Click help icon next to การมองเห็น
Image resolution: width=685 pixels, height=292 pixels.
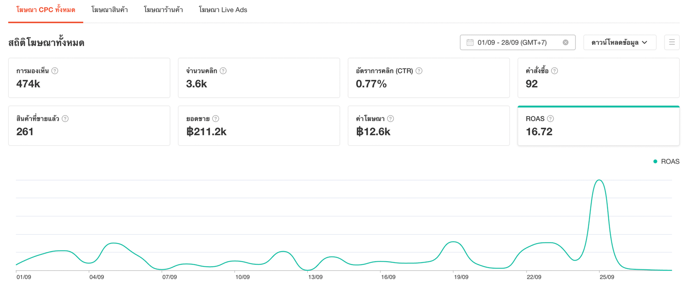pos(55,71)
